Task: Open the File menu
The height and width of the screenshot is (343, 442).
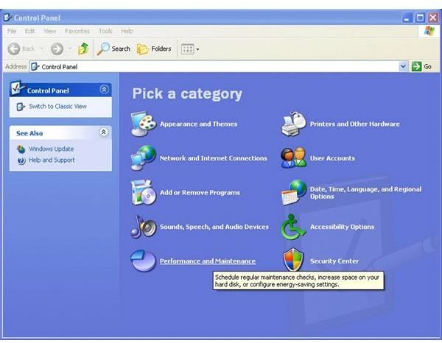Action: tap(12, 31)
